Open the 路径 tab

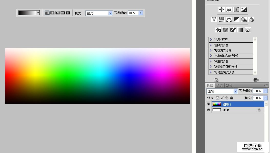[229, 86]
